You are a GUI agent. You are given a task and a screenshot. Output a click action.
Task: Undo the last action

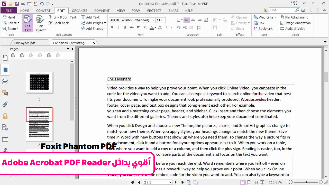pyautogui.click(x=42, y=4)
